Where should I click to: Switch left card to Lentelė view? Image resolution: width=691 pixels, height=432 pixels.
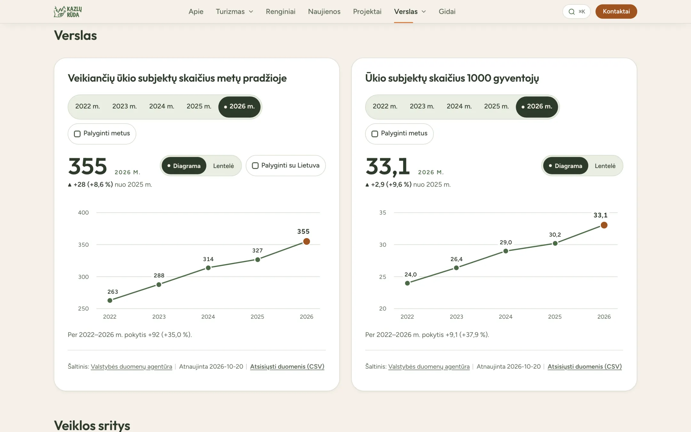(223, 166)
